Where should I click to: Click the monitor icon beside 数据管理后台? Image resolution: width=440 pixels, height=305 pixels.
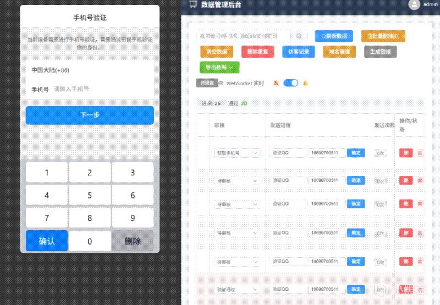click(x=193, y=4)
